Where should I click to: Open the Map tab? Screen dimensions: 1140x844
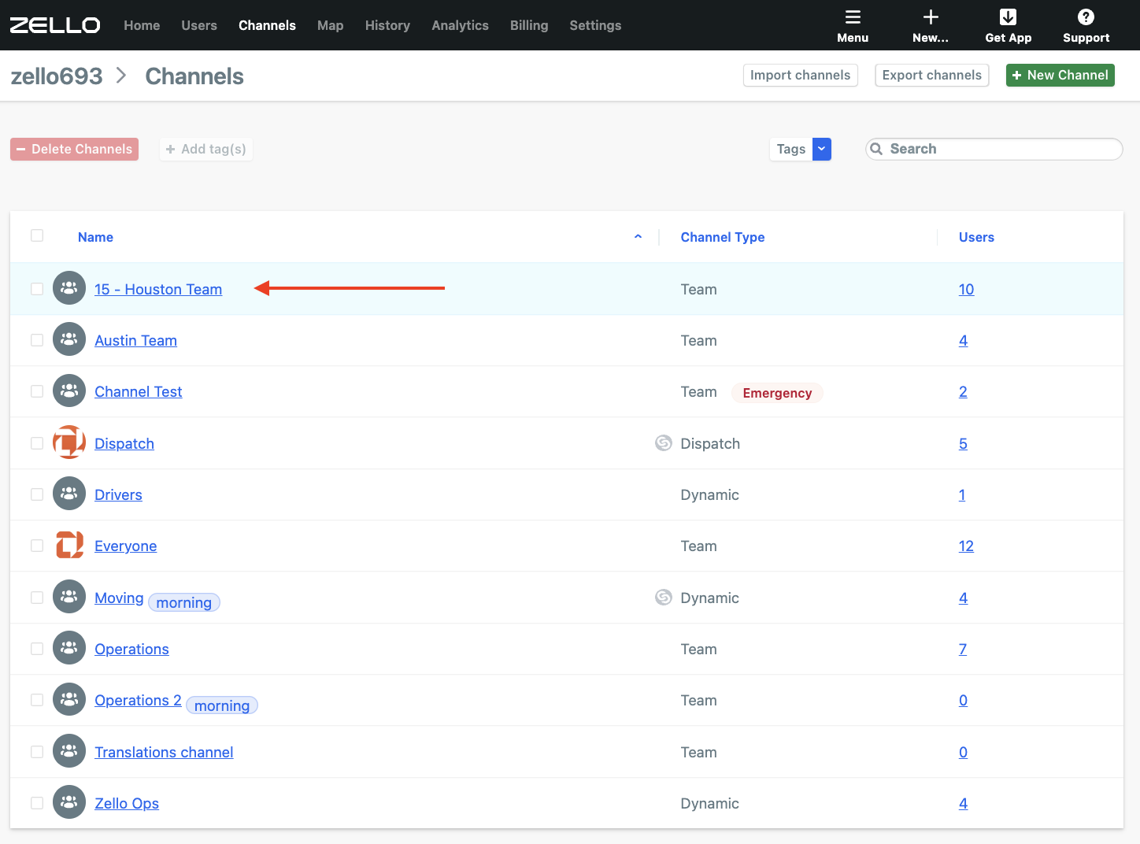pos(330,25)
